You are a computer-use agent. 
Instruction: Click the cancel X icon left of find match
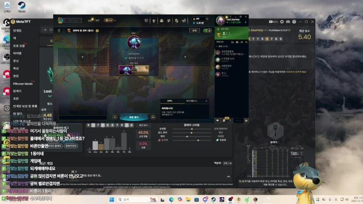(115, 117)
